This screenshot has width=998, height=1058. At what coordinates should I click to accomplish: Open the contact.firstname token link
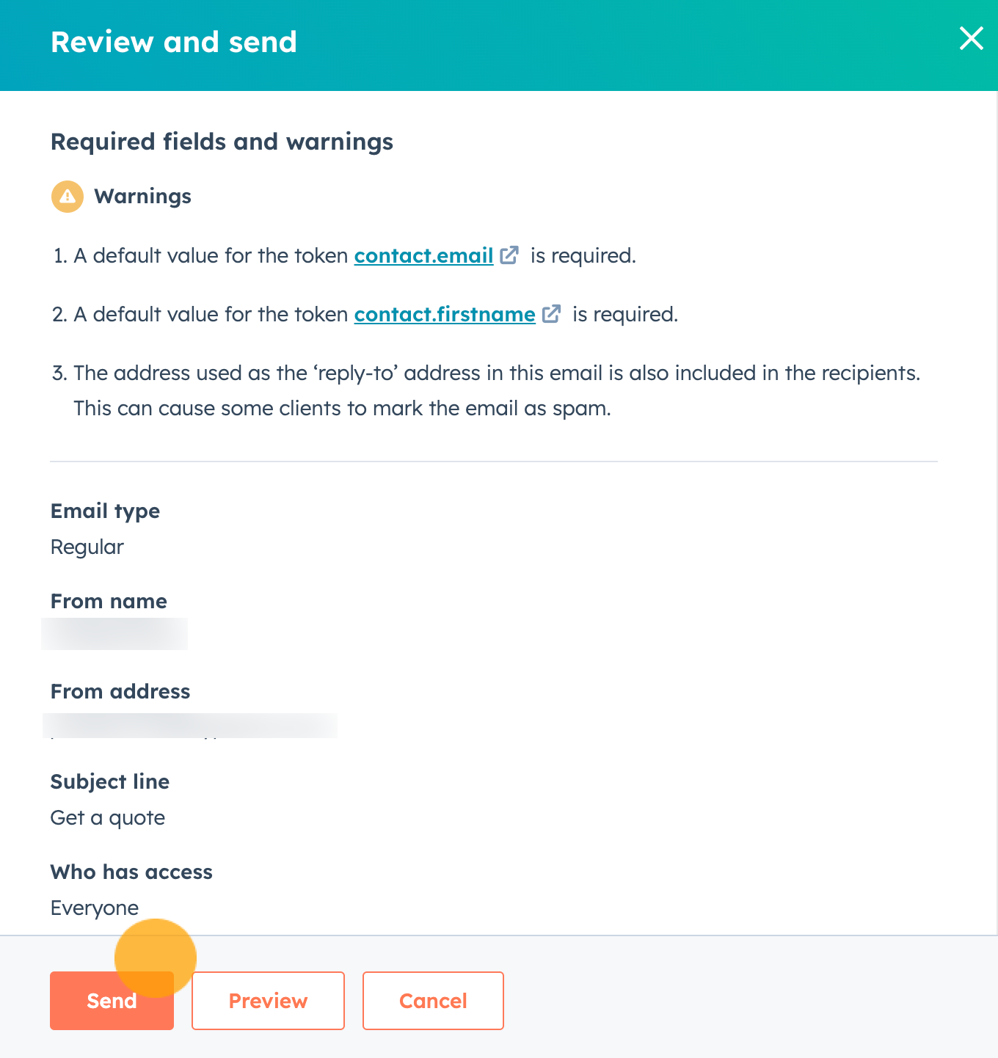(x=445, y=314)
